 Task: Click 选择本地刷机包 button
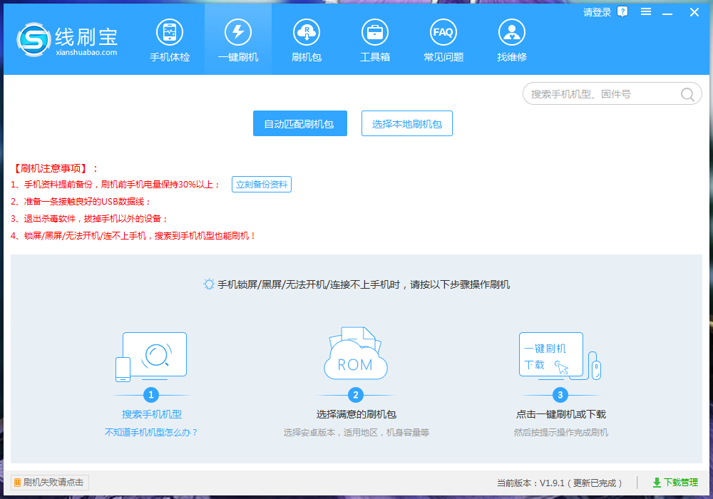pyautogui.click(x=406, y=124)
